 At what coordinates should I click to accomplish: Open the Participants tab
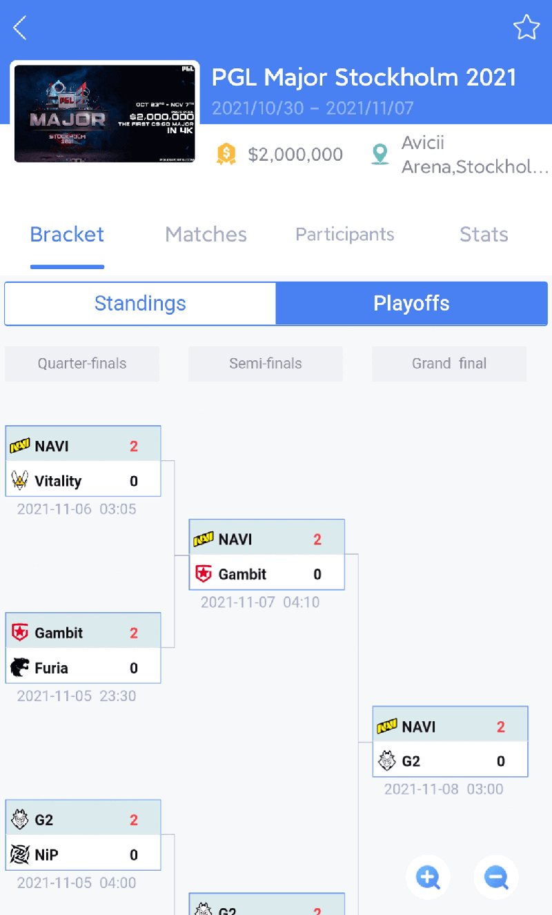[345, 235]
